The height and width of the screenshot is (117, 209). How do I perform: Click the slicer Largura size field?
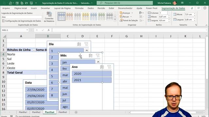pyautogui.click(x=189, y=19)
